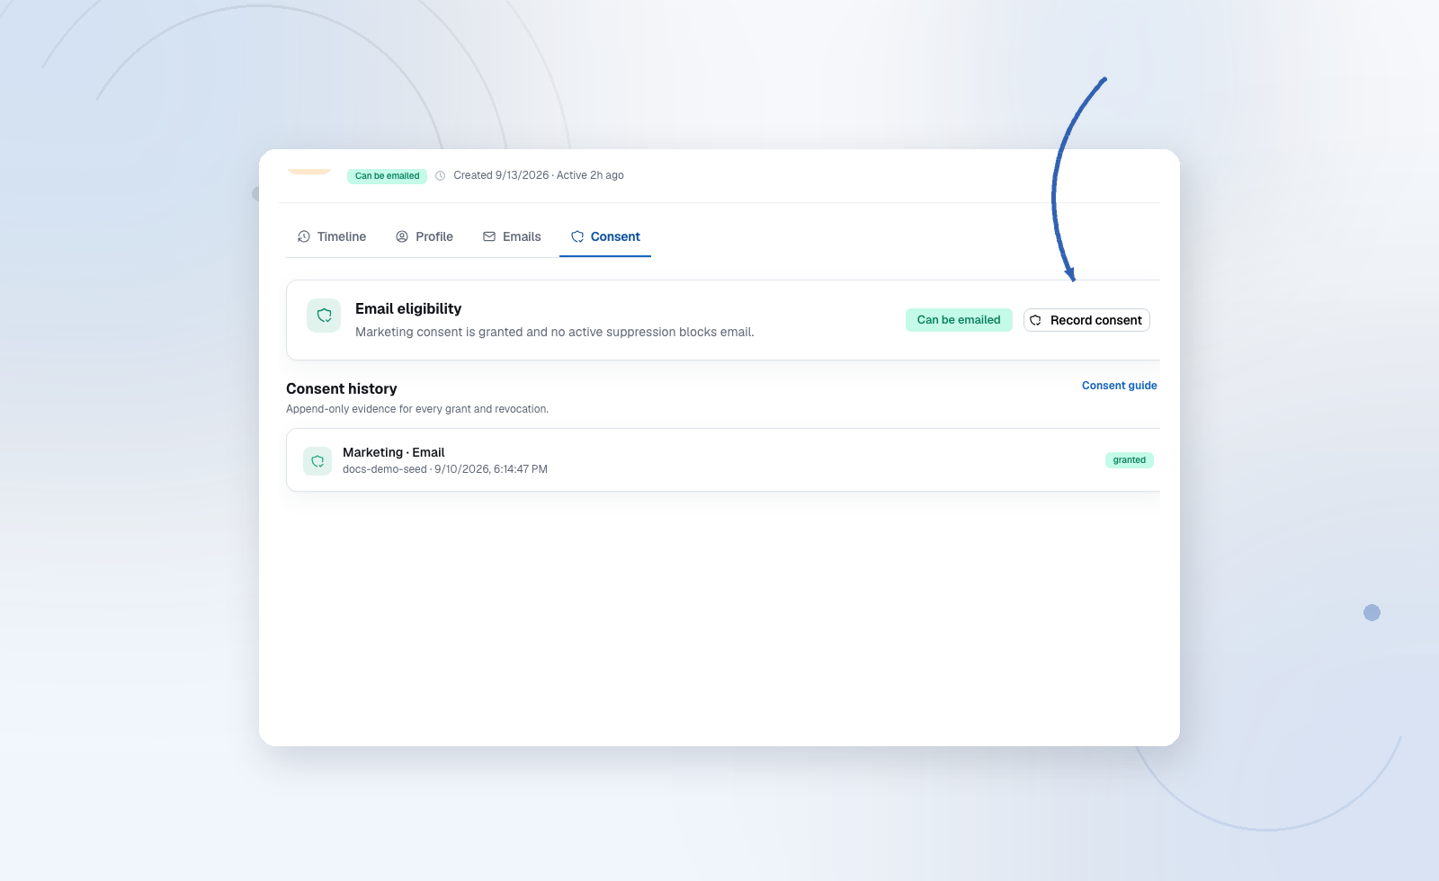Click the small 'Can be emailed' header badge
The image size is (1439, 881).
pos(387,176)
